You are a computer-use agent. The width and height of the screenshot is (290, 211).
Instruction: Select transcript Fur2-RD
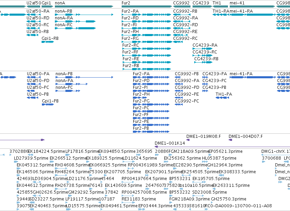click(x=146, y=21)
